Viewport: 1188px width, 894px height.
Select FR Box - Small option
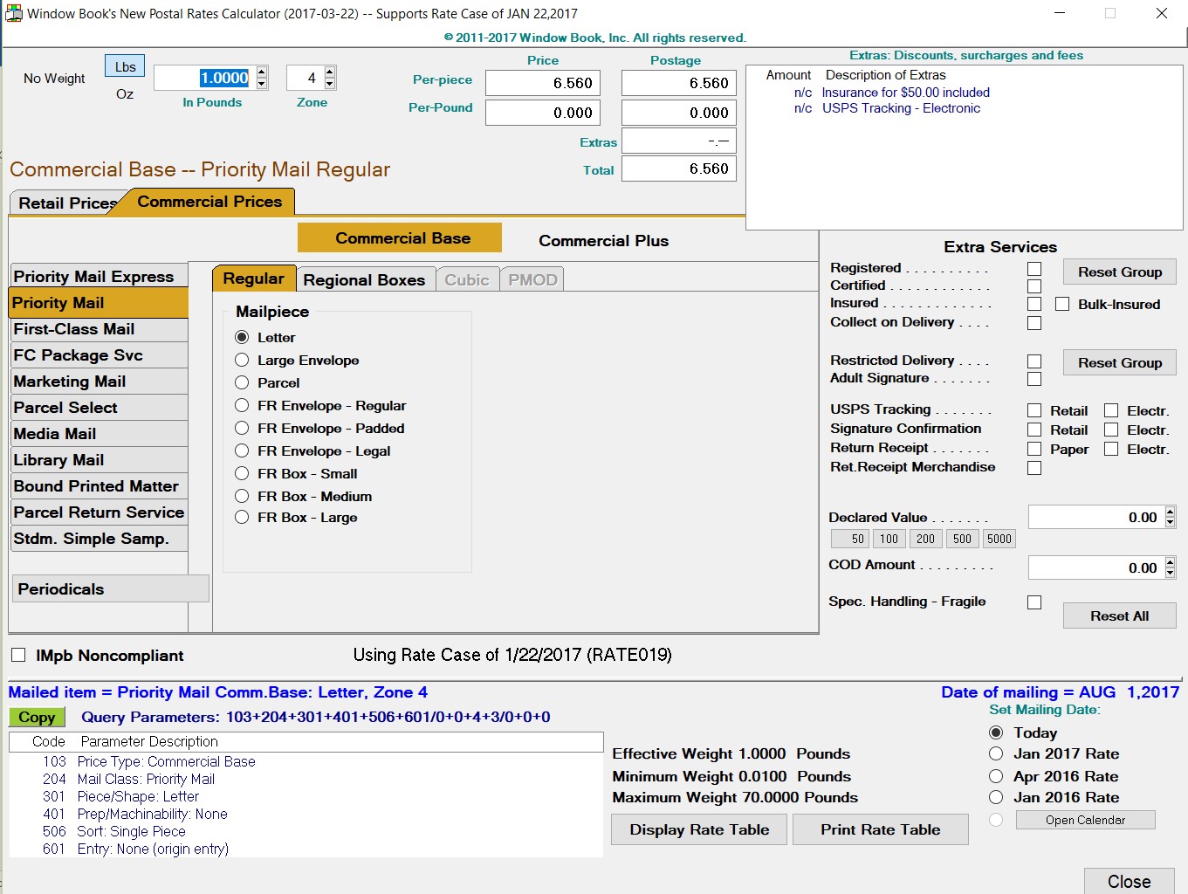(x=242, y=473)
